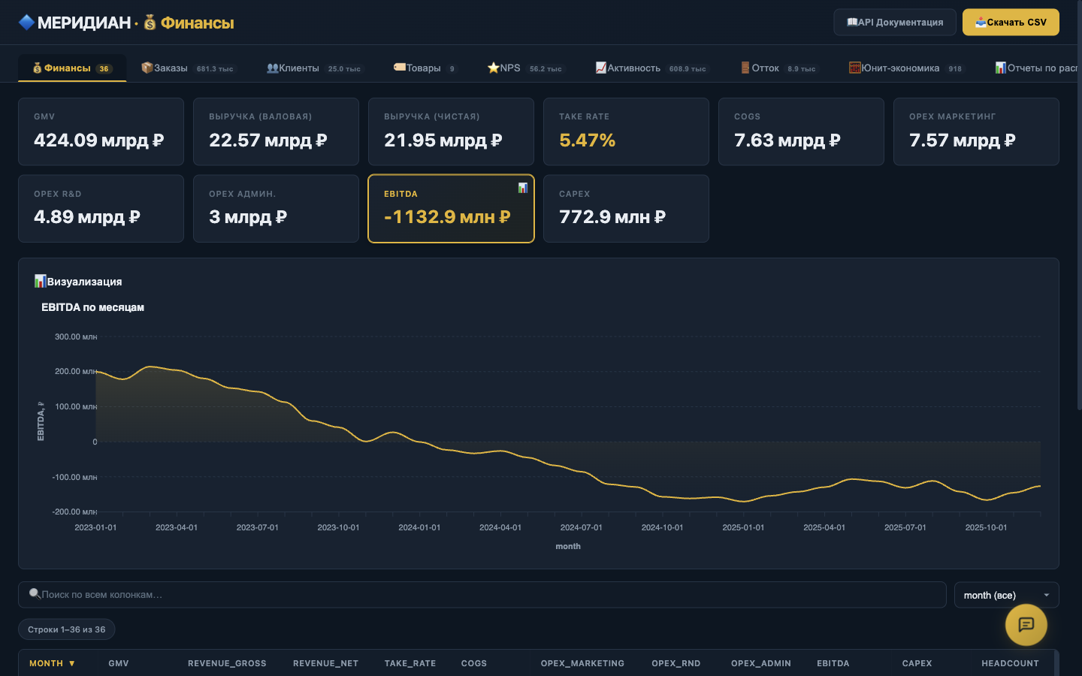Click the door icon of Отток tab
This screenshot has height=676, width=1082.
(x=745, y=68)
